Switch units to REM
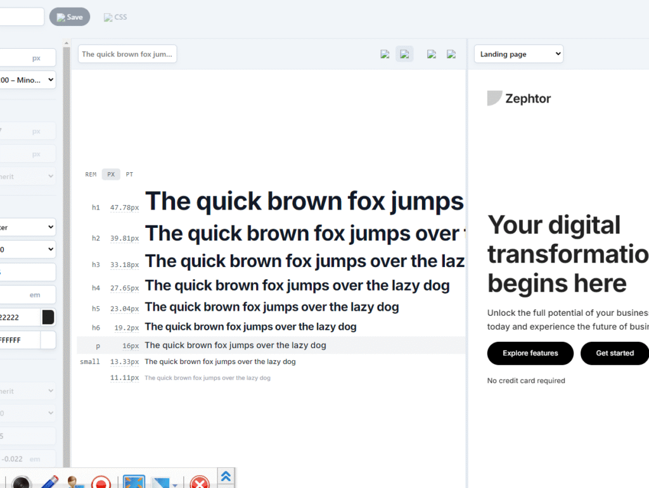 [91, 174]
